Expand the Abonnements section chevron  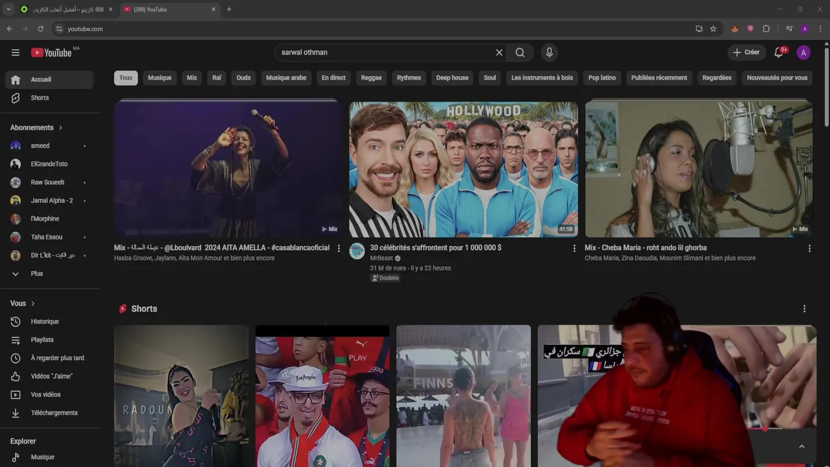pyautogui.click(x=60, y=128)
